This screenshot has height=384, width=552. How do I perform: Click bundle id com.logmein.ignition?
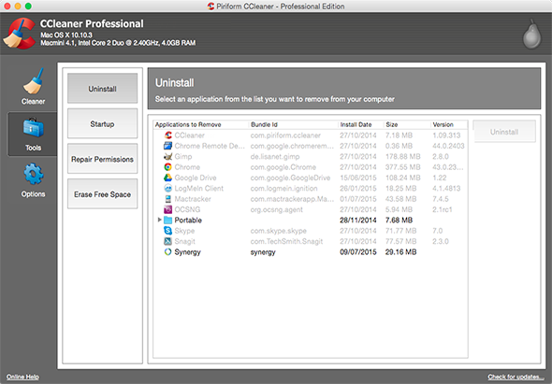point(283,188)
